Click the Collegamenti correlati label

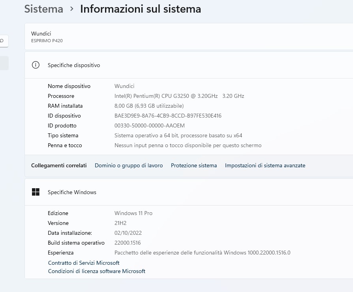point(59,165)
